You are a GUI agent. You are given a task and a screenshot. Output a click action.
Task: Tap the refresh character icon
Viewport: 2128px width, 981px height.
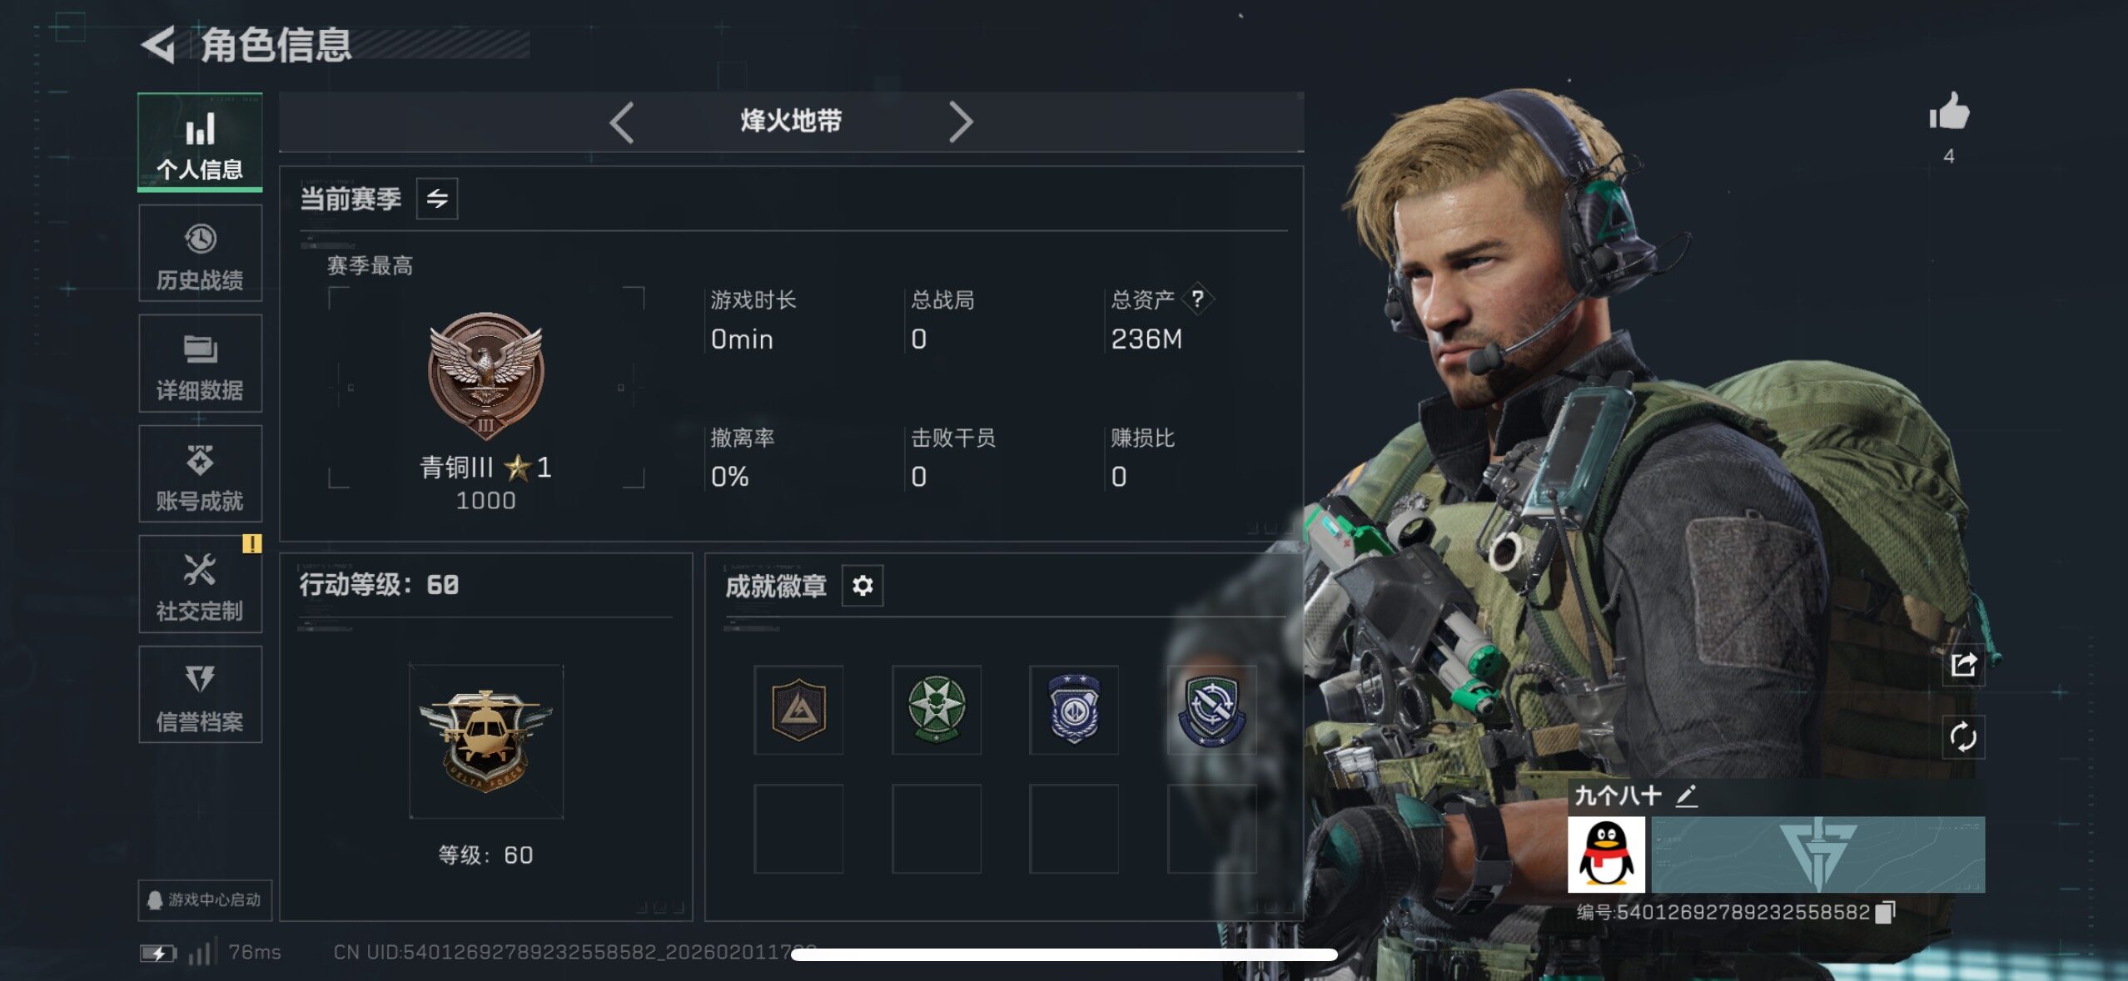click(x=1963, y=737)
